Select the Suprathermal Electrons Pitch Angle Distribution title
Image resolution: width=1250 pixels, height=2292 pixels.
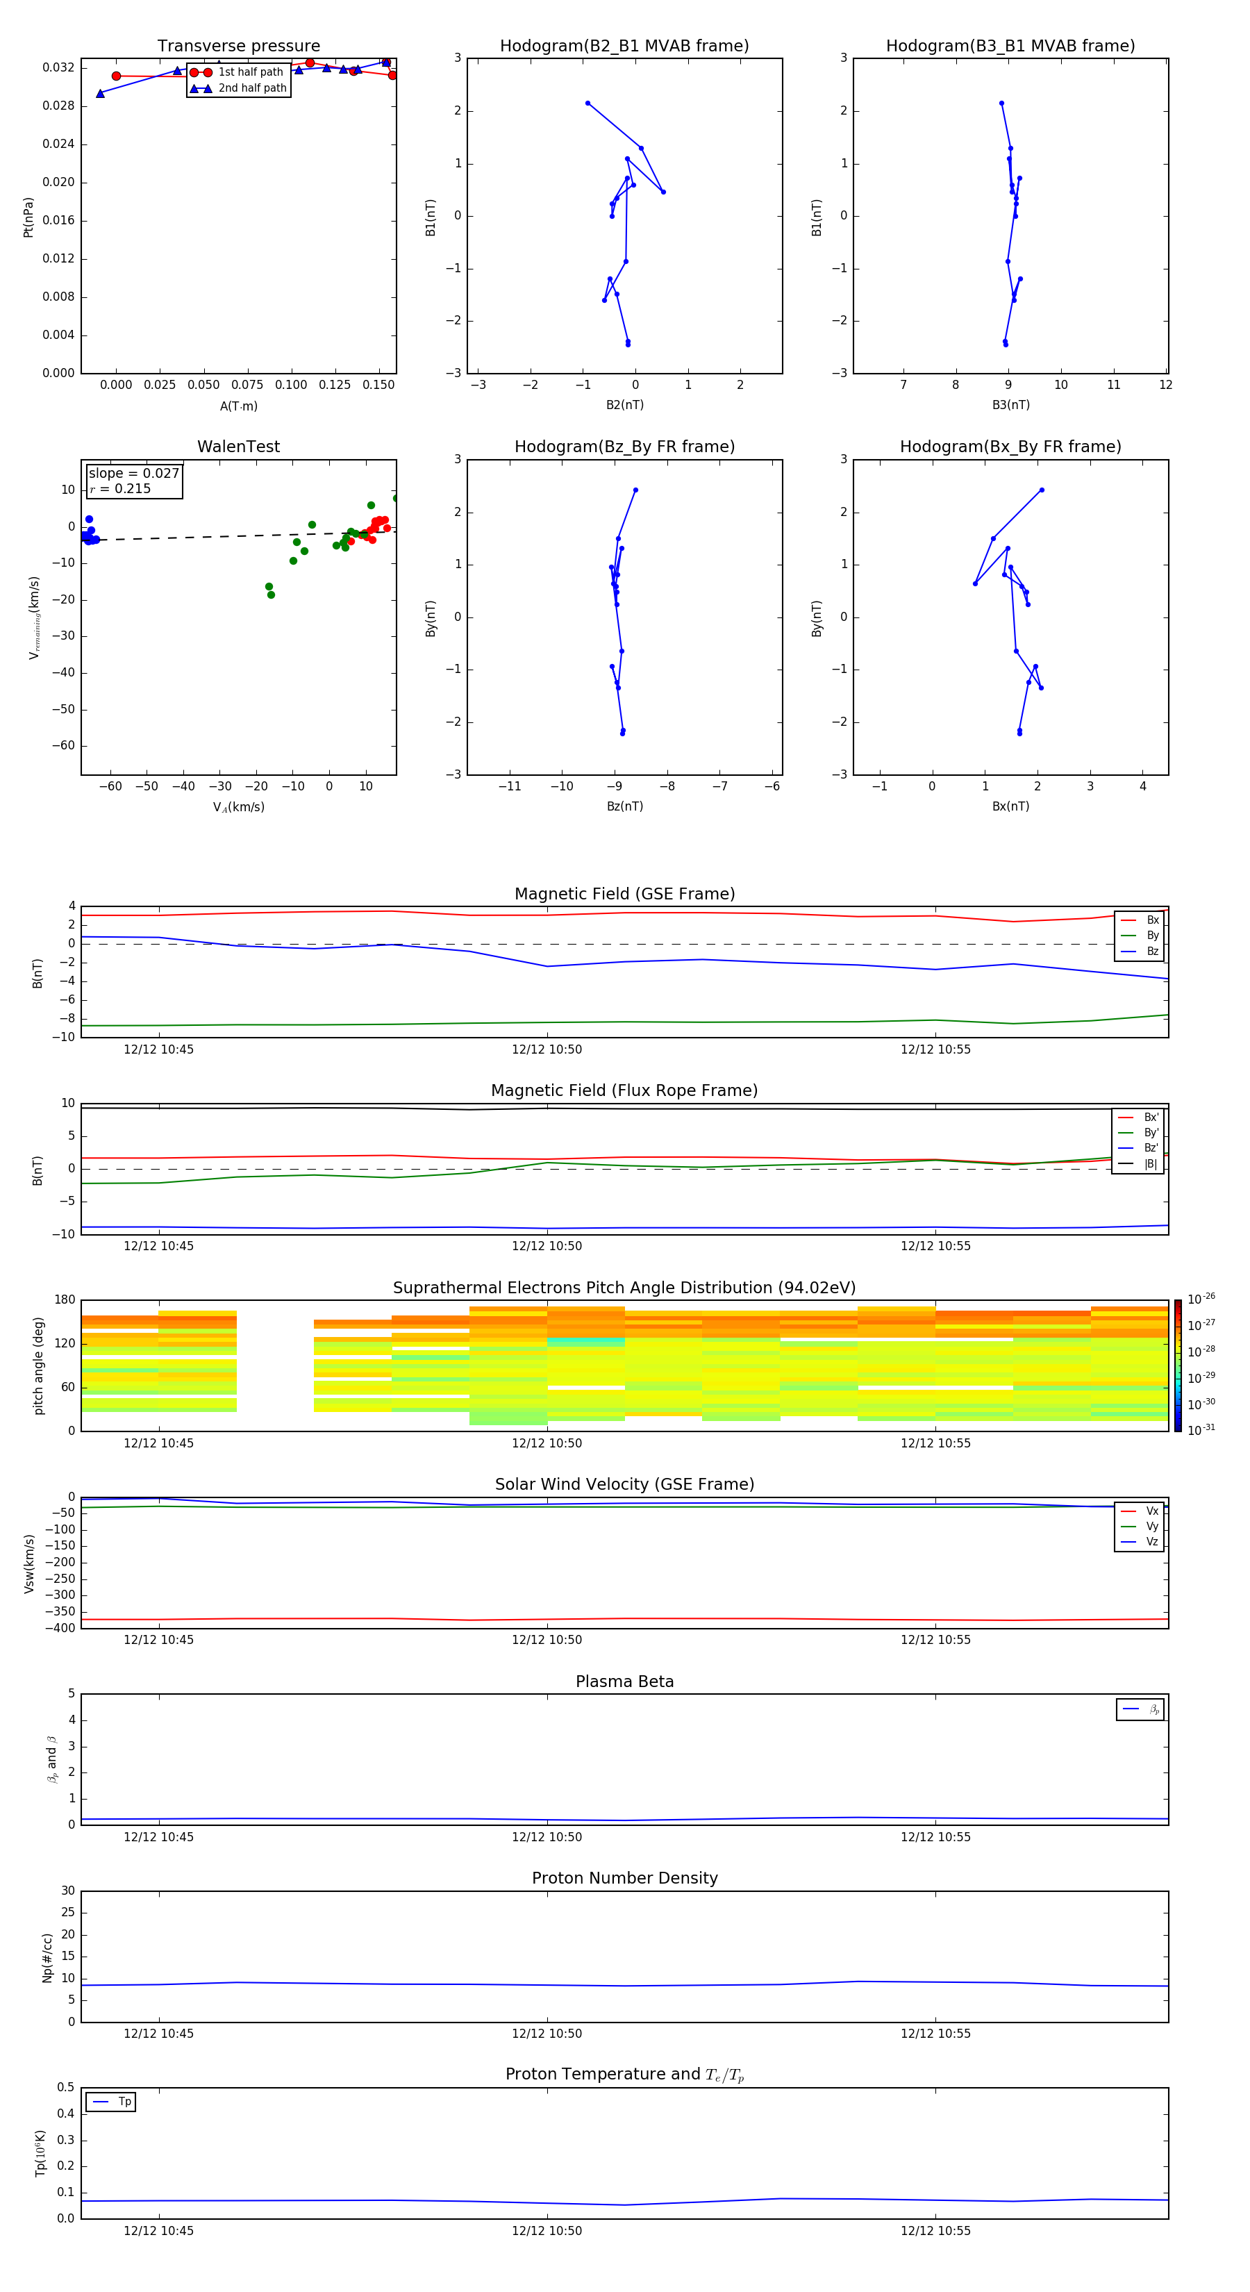[624, 1288]
